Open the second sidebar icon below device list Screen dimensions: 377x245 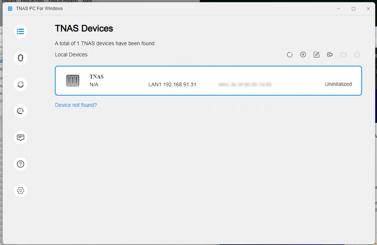coord(21,58)
